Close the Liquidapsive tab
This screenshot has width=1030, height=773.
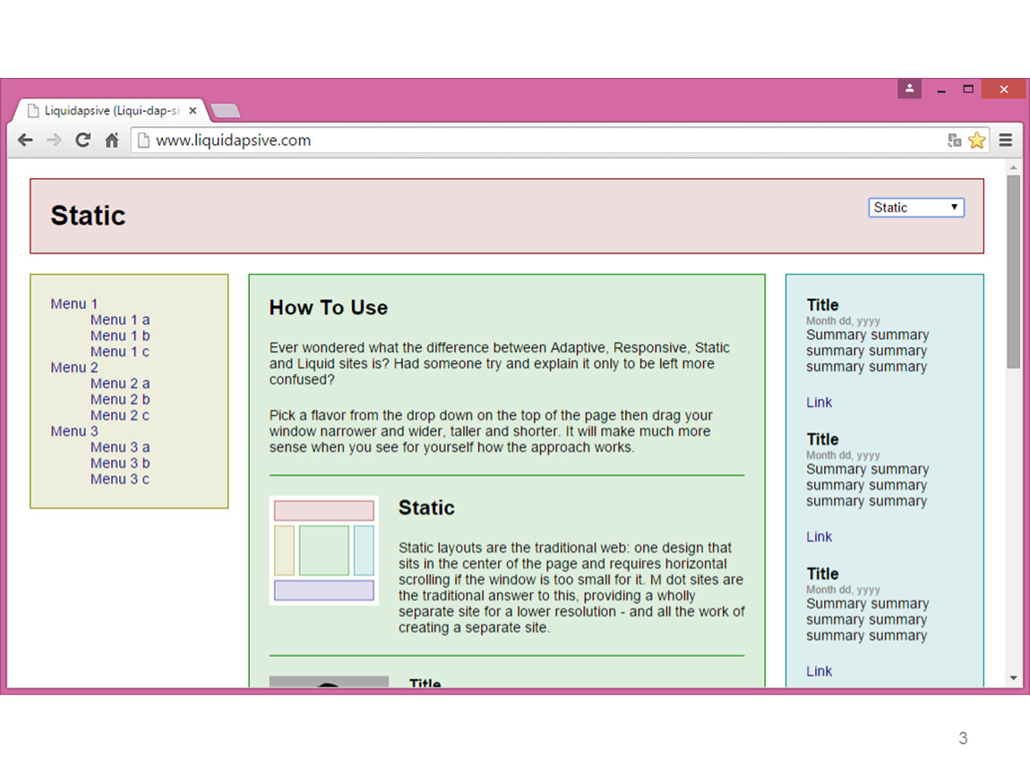(193, 111)
